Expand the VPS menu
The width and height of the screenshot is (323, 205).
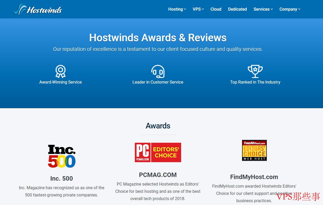click(x=198, y=9)
